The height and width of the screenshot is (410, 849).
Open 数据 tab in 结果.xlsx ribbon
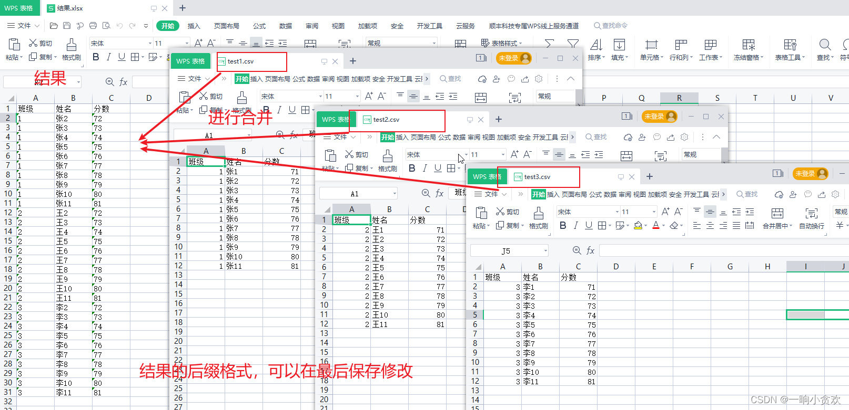[x=286, y=26]
